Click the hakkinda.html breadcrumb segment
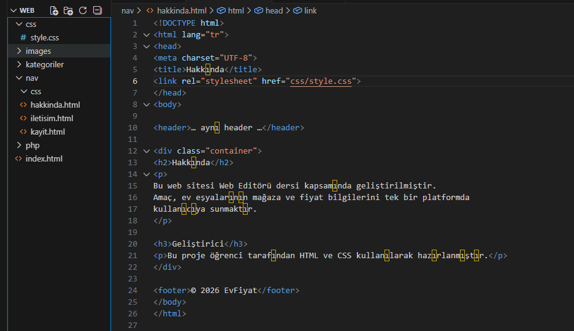Image resolution: width=574 pixels, height=331 pixels. click(182, 11)
